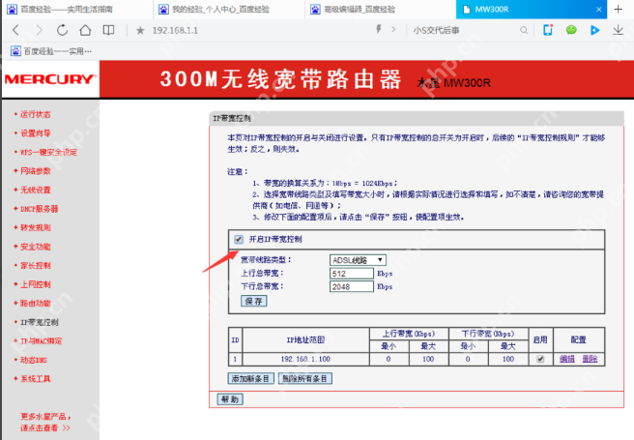The height and width of the screenshot is (440, 634).
Task: Open a new tab with plus button
Action: click(x=618, y=10)
